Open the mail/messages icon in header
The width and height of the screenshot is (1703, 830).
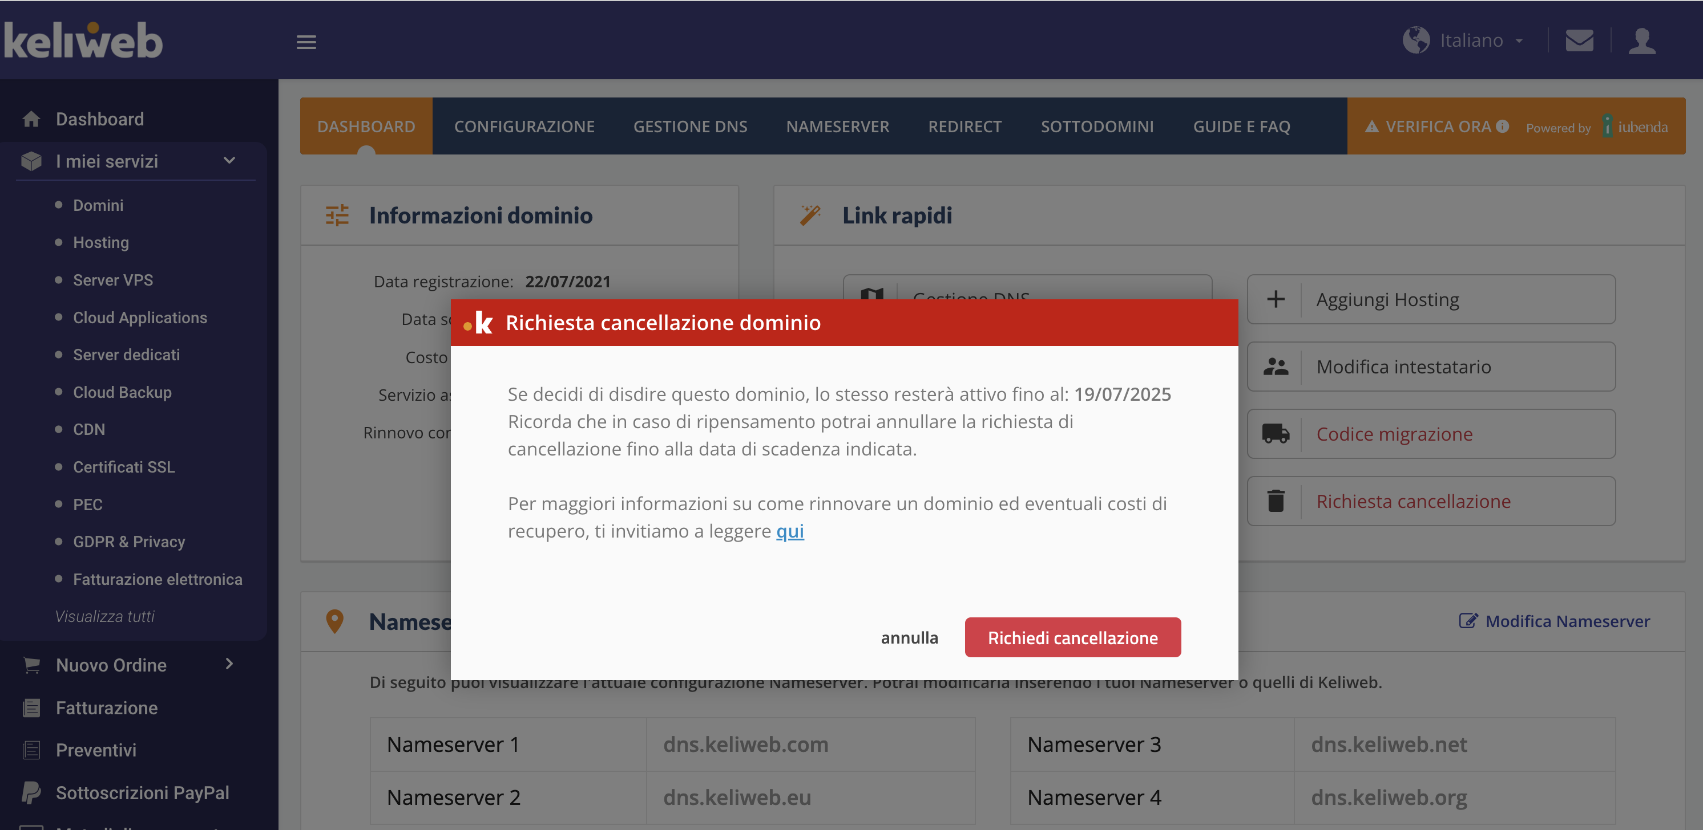coord(1578,42)
